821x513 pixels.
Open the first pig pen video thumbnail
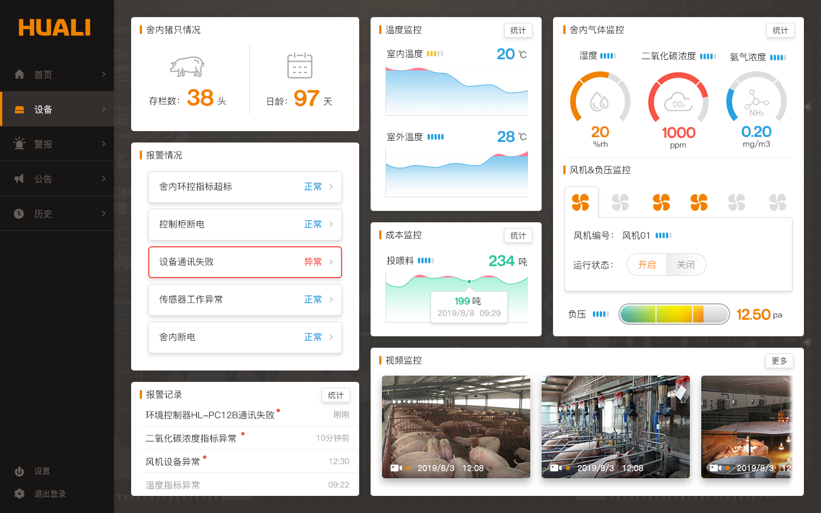pyautogui.click(x=456, y=426)
